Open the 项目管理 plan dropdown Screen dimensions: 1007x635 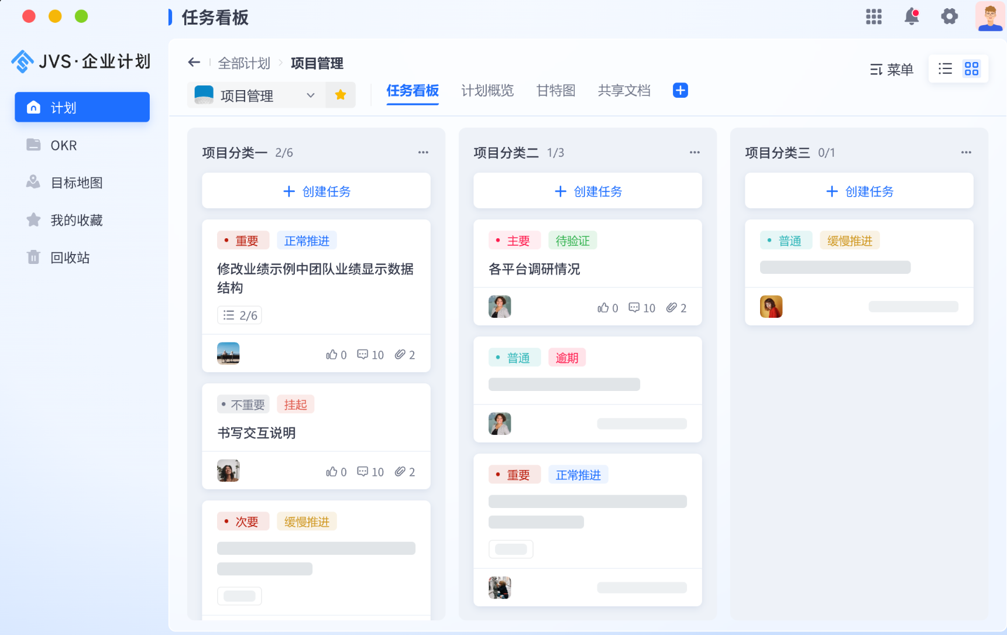coord(311,95)
